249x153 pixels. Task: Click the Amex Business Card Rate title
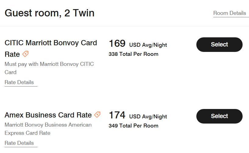(48, 115)
